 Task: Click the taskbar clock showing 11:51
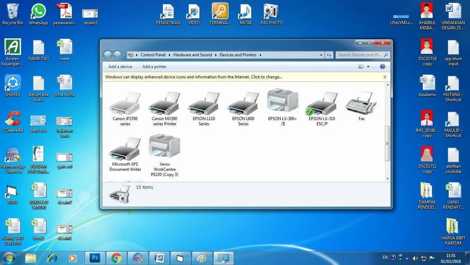[x=451, y=258]
